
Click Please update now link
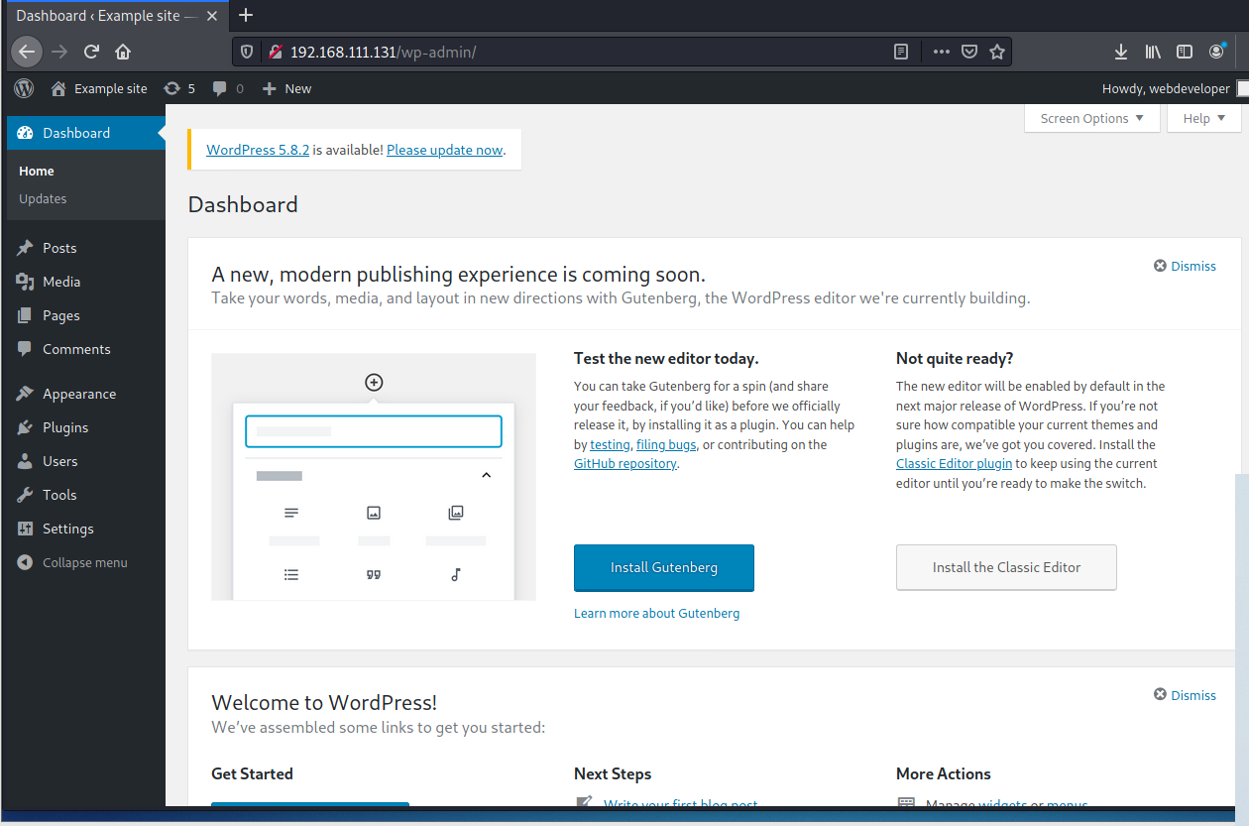click(x=444, y=150)
